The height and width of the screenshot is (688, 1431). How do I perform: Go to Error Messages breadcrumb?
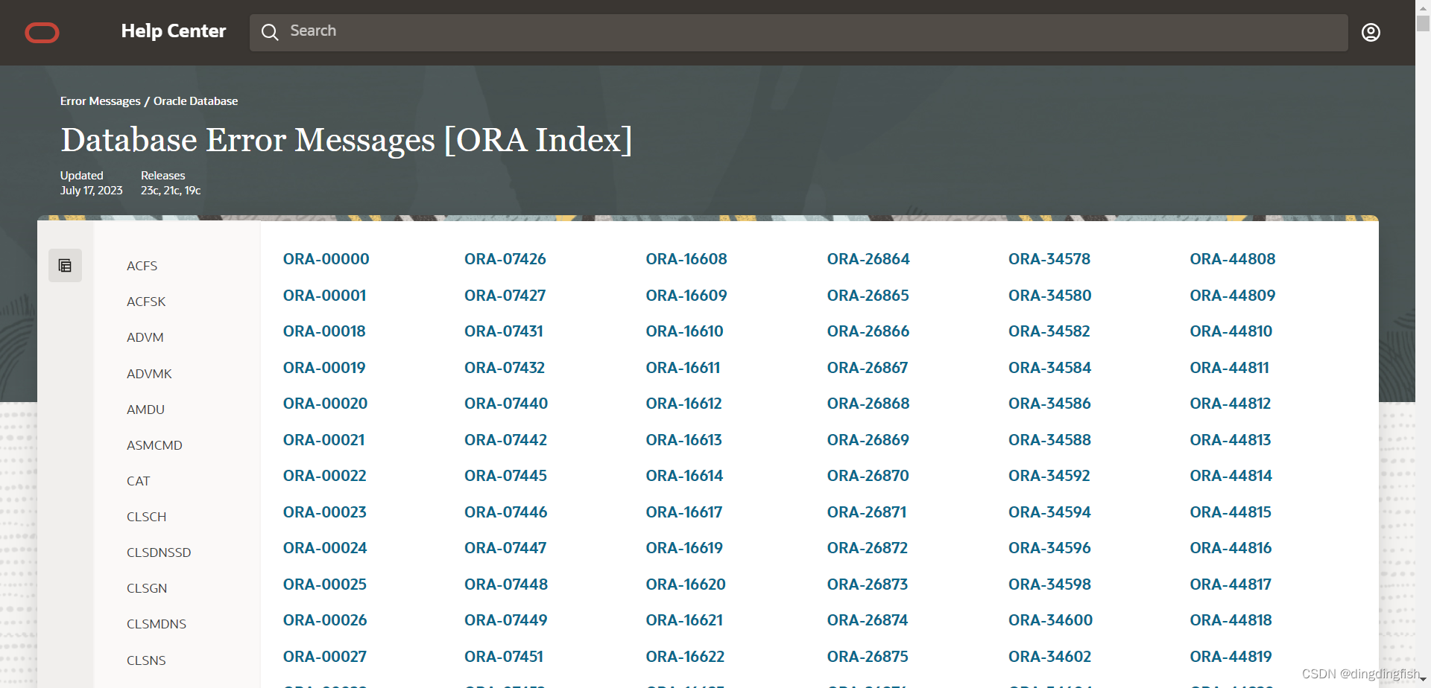click(100, 101)
